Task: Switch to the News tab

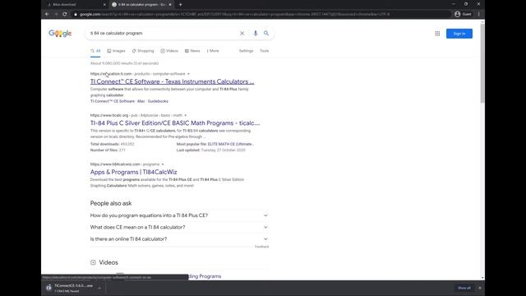Action: pos(192,51)
